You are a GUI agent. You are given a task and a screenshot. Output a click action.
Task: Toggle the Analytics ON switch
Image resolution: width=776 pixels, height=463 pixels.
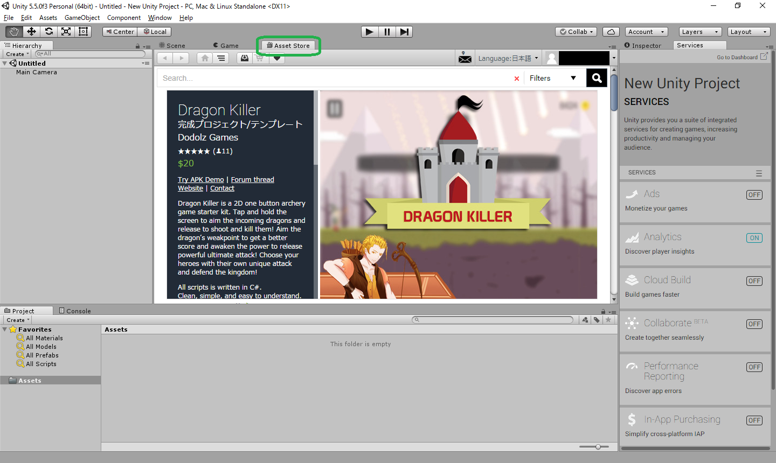754,238
